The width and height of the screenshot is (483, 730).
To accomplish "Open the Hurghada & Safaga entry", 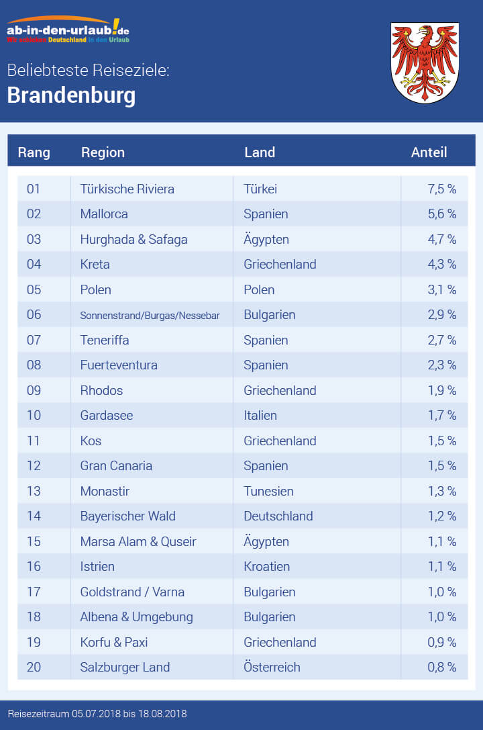I will [x=133, y=239].
